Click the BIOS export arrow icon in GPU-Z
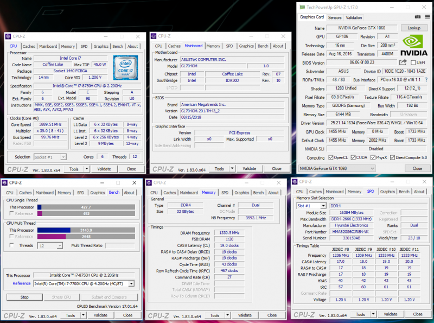 pyautogui.click(x=403, y=62)
